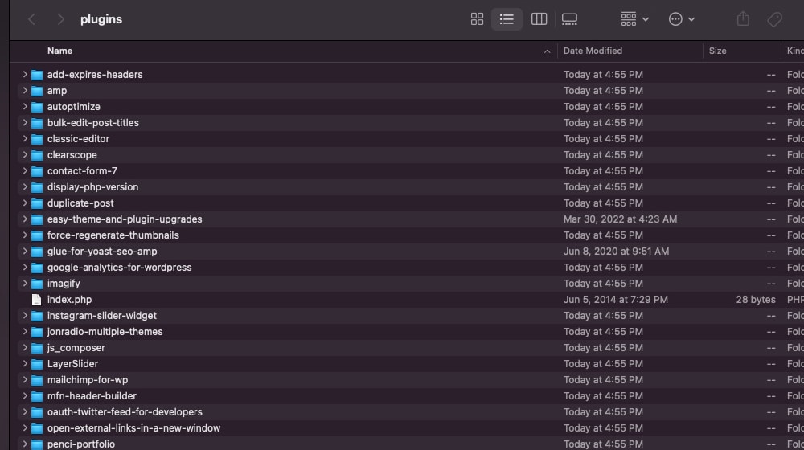Expand the duplicate-post folder

[x=25, y=203]
